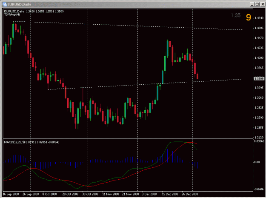Select the lower dotted trendline
Viewport: 266px width, 198px height.
pos(144,84)
